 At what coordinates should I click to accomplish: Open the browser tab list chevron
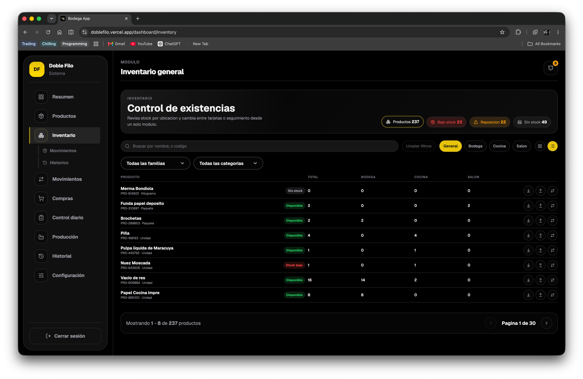(x=52, y=19)
